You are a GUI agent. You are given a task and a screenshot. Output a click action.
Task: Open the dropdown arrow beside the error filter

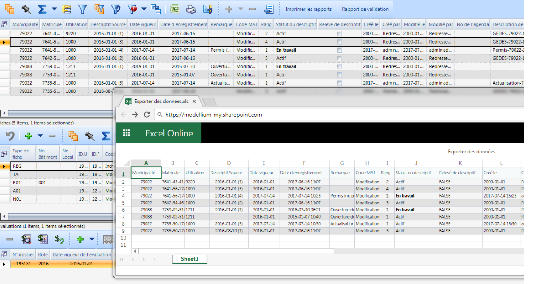144,9
